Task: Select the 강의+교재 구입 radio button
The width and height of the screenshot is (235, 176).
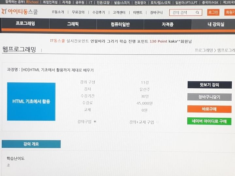Action: click(x=157, y=122)
